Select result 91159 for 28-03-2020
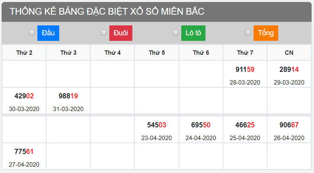 pyautogui.click(x=245, y=70)
